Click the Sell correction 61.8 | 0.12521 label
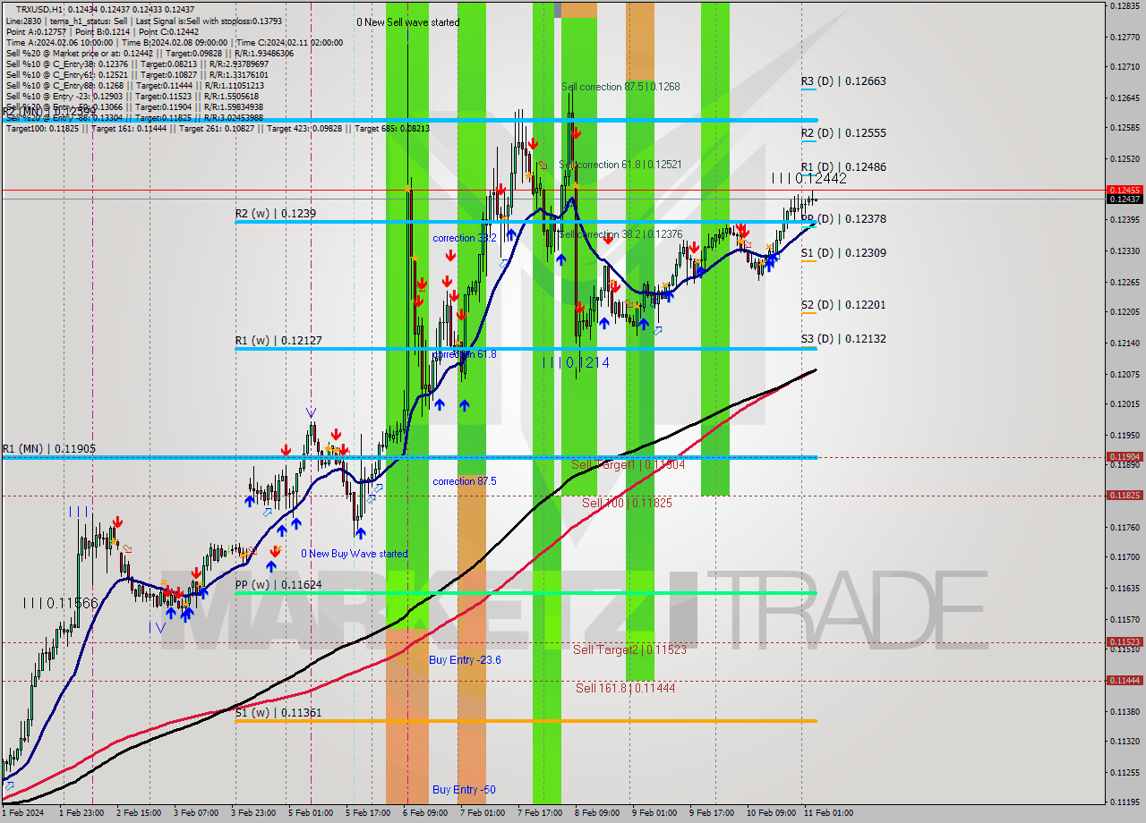The height and width of the screenshot is (823, 1146). 620,165
